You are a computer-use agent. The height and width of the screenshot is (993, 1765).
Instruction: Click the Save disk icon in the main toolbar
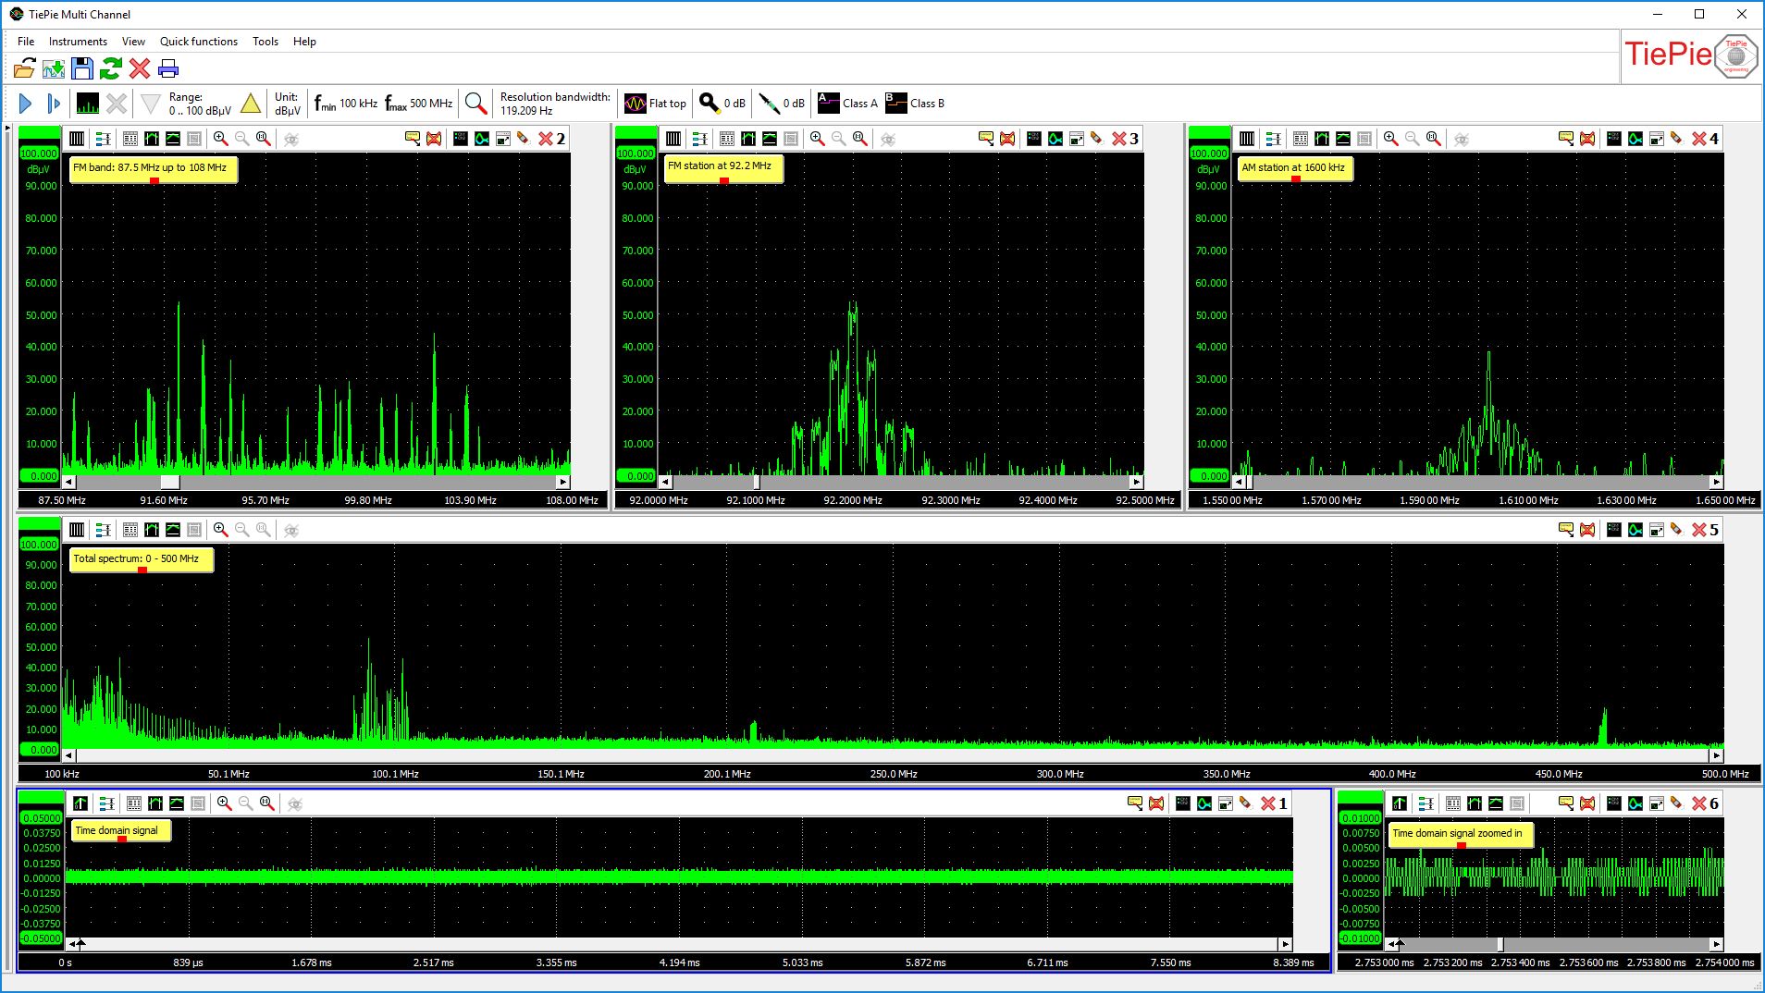[x=82, y=68]
